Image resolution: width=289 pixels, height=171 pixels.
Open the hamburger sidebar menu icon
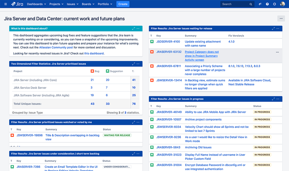coord(5,4)
